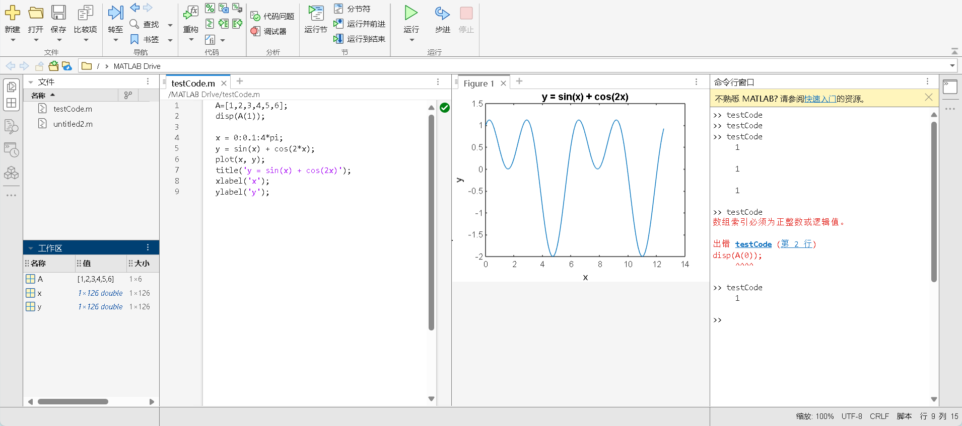Click the 代码问题 (Code Issues) button
962x426 pixels.
click(x=272, y=16)
